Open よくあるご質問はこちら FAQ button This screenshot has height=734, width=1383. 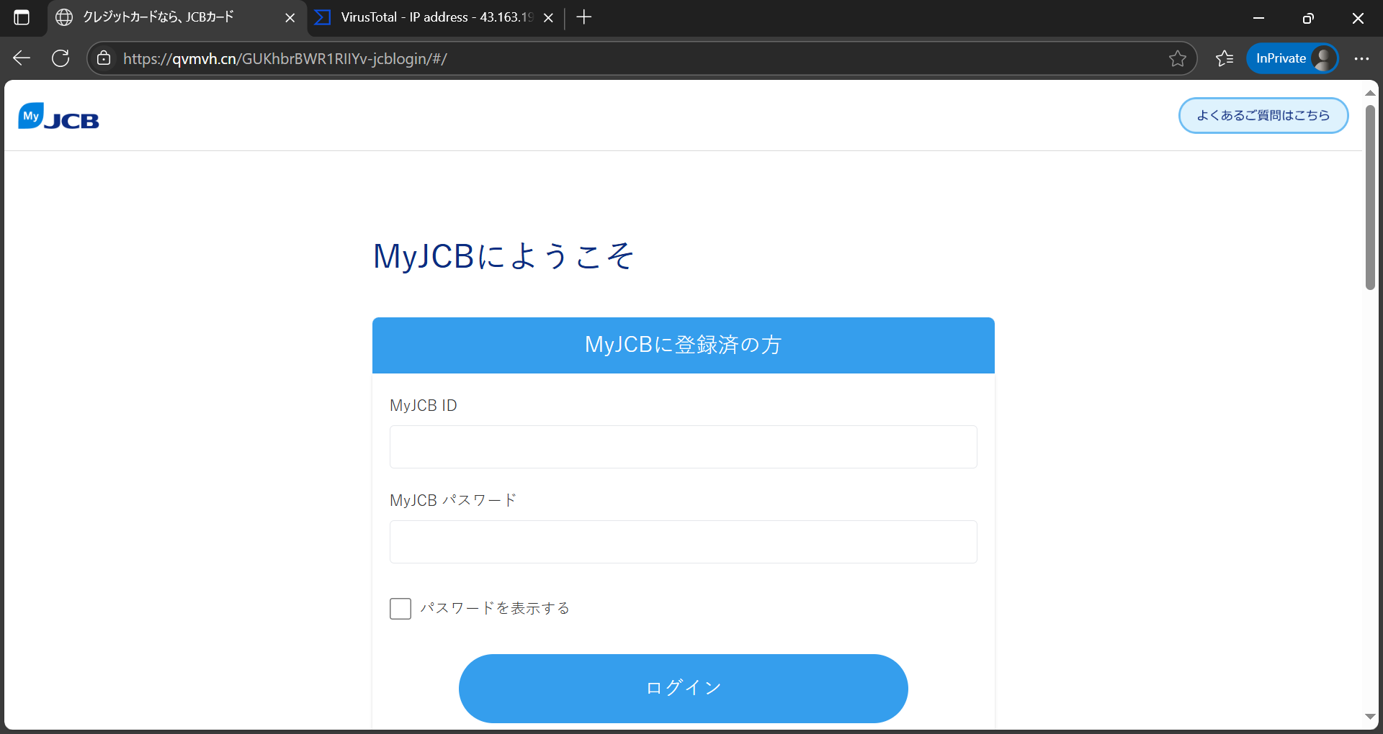click(1263, 115)
